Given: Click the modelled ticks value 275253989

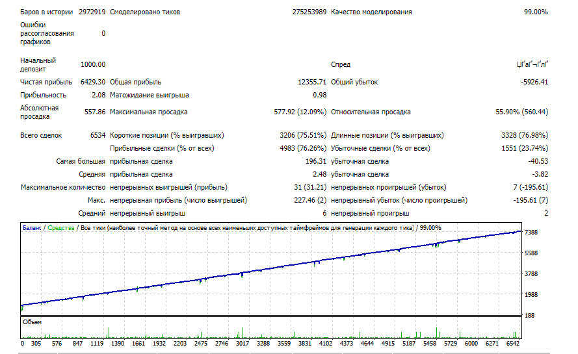Looking at the screenshot, I should point(309,12).
